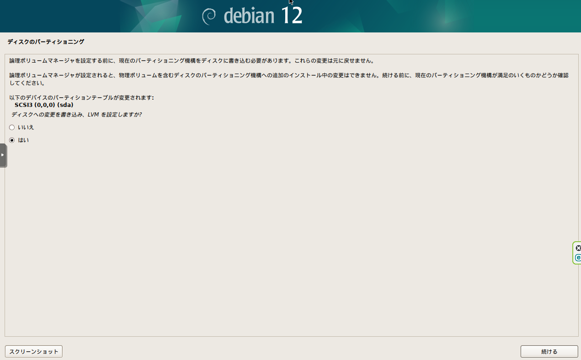
Task: Select the いいえ radio button
Action: pos(11,127)
